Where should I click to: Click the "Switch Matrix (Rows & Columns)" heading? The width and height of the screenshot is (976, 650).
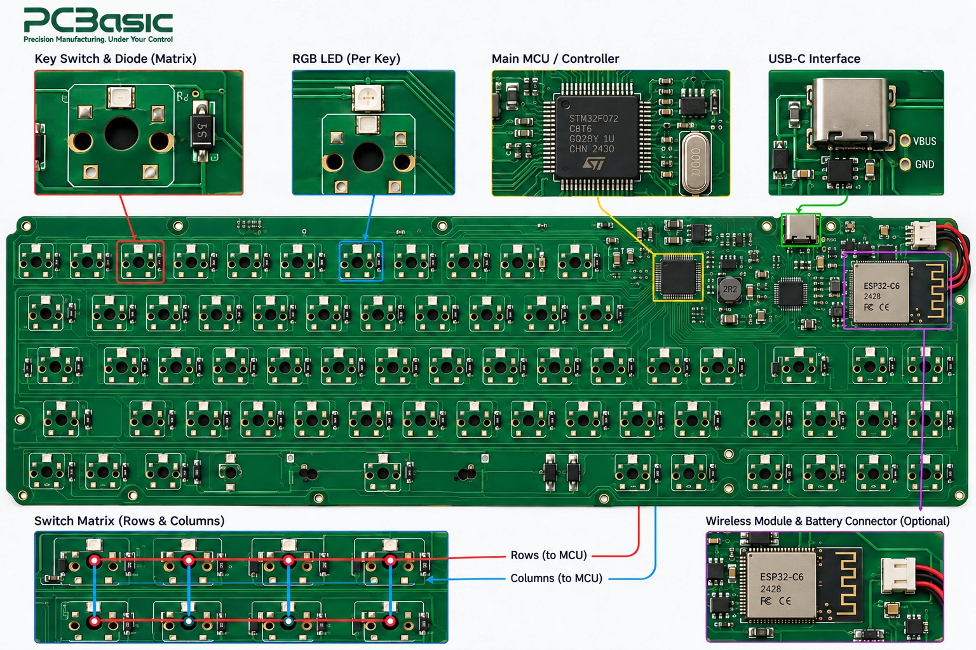tap(130, 521)
